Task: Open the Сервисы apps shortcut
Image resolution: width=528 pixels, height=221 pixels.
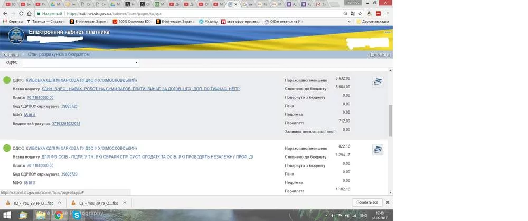Action: (13, 21)
